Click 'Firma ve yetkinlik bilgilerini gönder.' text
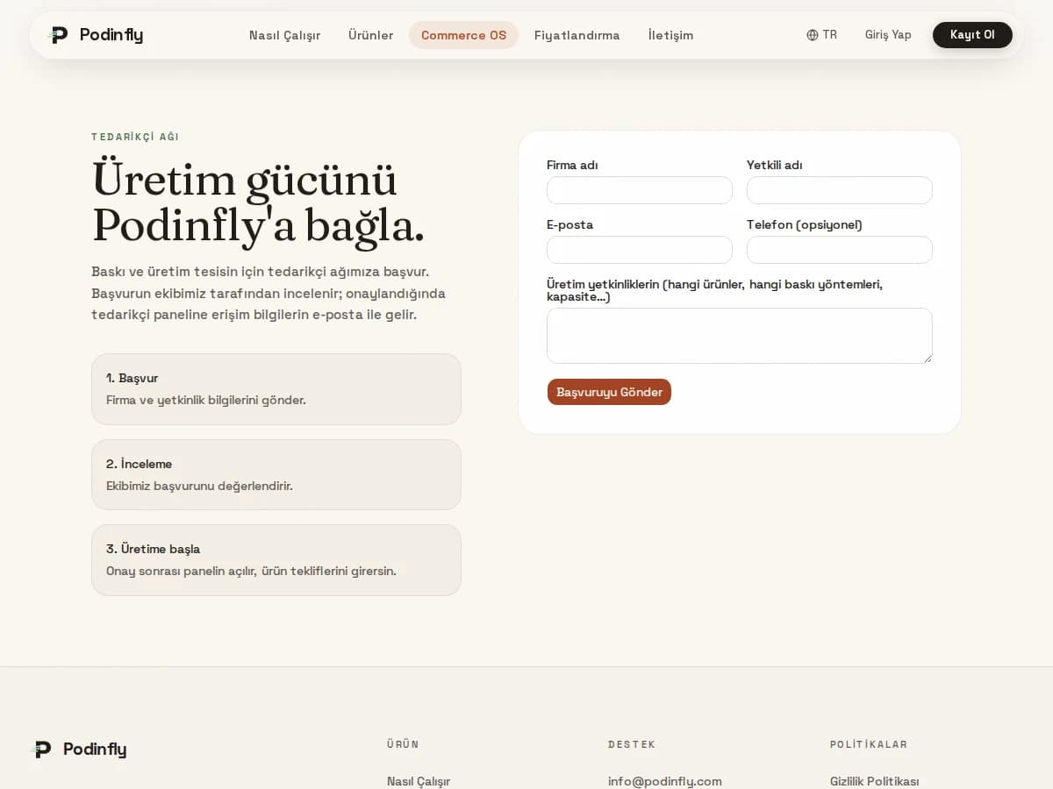The width and height of the screenshot is (1053, 789). pos(206,400)
